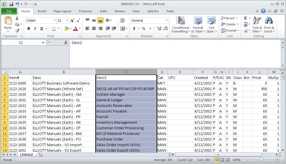This screenshot has height=164, width=286.
Task: Save the workbook from Quick Access toolbar
Action: click(11, 4)
